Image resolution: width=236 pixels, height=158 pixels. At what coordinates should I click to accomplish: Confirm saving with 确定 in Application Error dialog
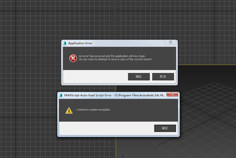point(139,76)
